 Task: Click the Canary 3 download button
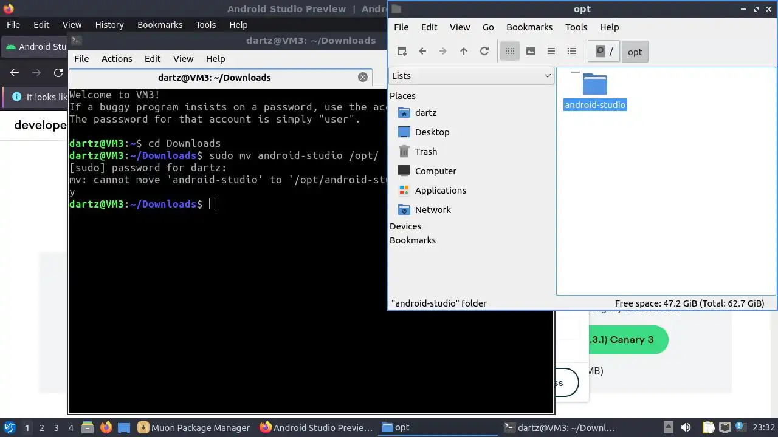point(628,340)
